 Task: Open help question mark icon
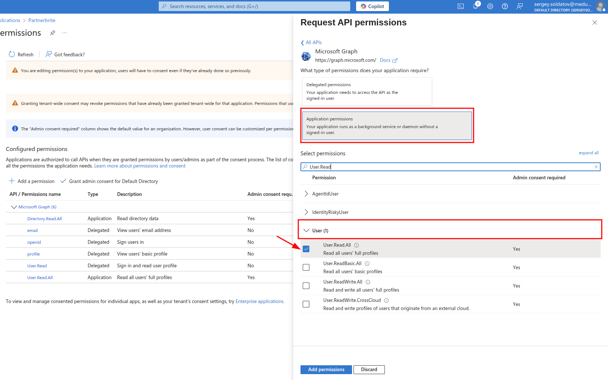pyautogui.click(x=505, y=6)
